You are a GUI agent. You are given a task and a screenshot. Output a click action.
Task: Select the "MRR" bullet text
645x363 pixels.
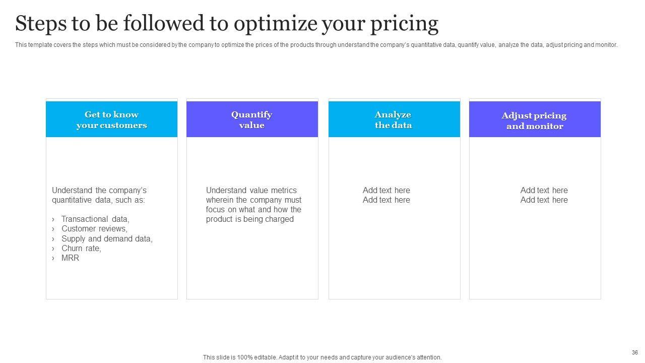70,258
